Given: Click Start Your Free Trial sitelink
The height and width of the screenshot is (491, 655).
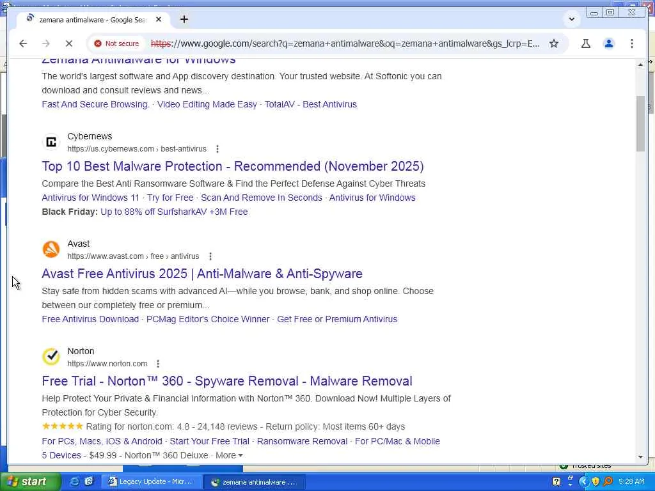Looking at the screenshot, I should pyautogui.click(x=210, y=441).
